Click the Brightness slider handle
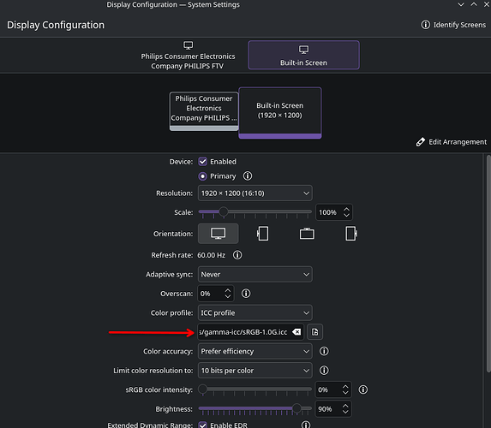 pyautogui.click(x=296, y=408)
